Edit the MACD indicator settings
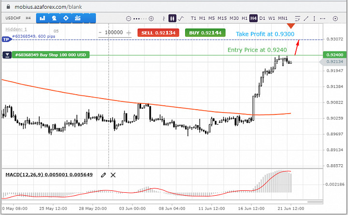This screenshot has width=348, height=215. pyautogui.click(x=103, y=175)
